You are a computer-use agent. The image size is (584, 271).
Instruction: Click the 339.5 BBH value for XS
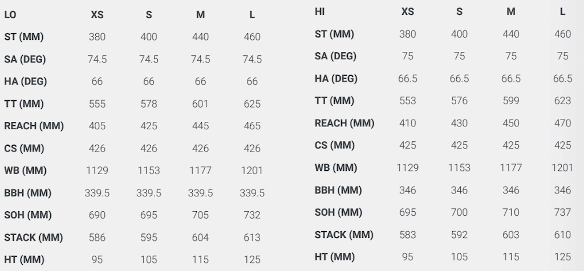pos(97,193)
